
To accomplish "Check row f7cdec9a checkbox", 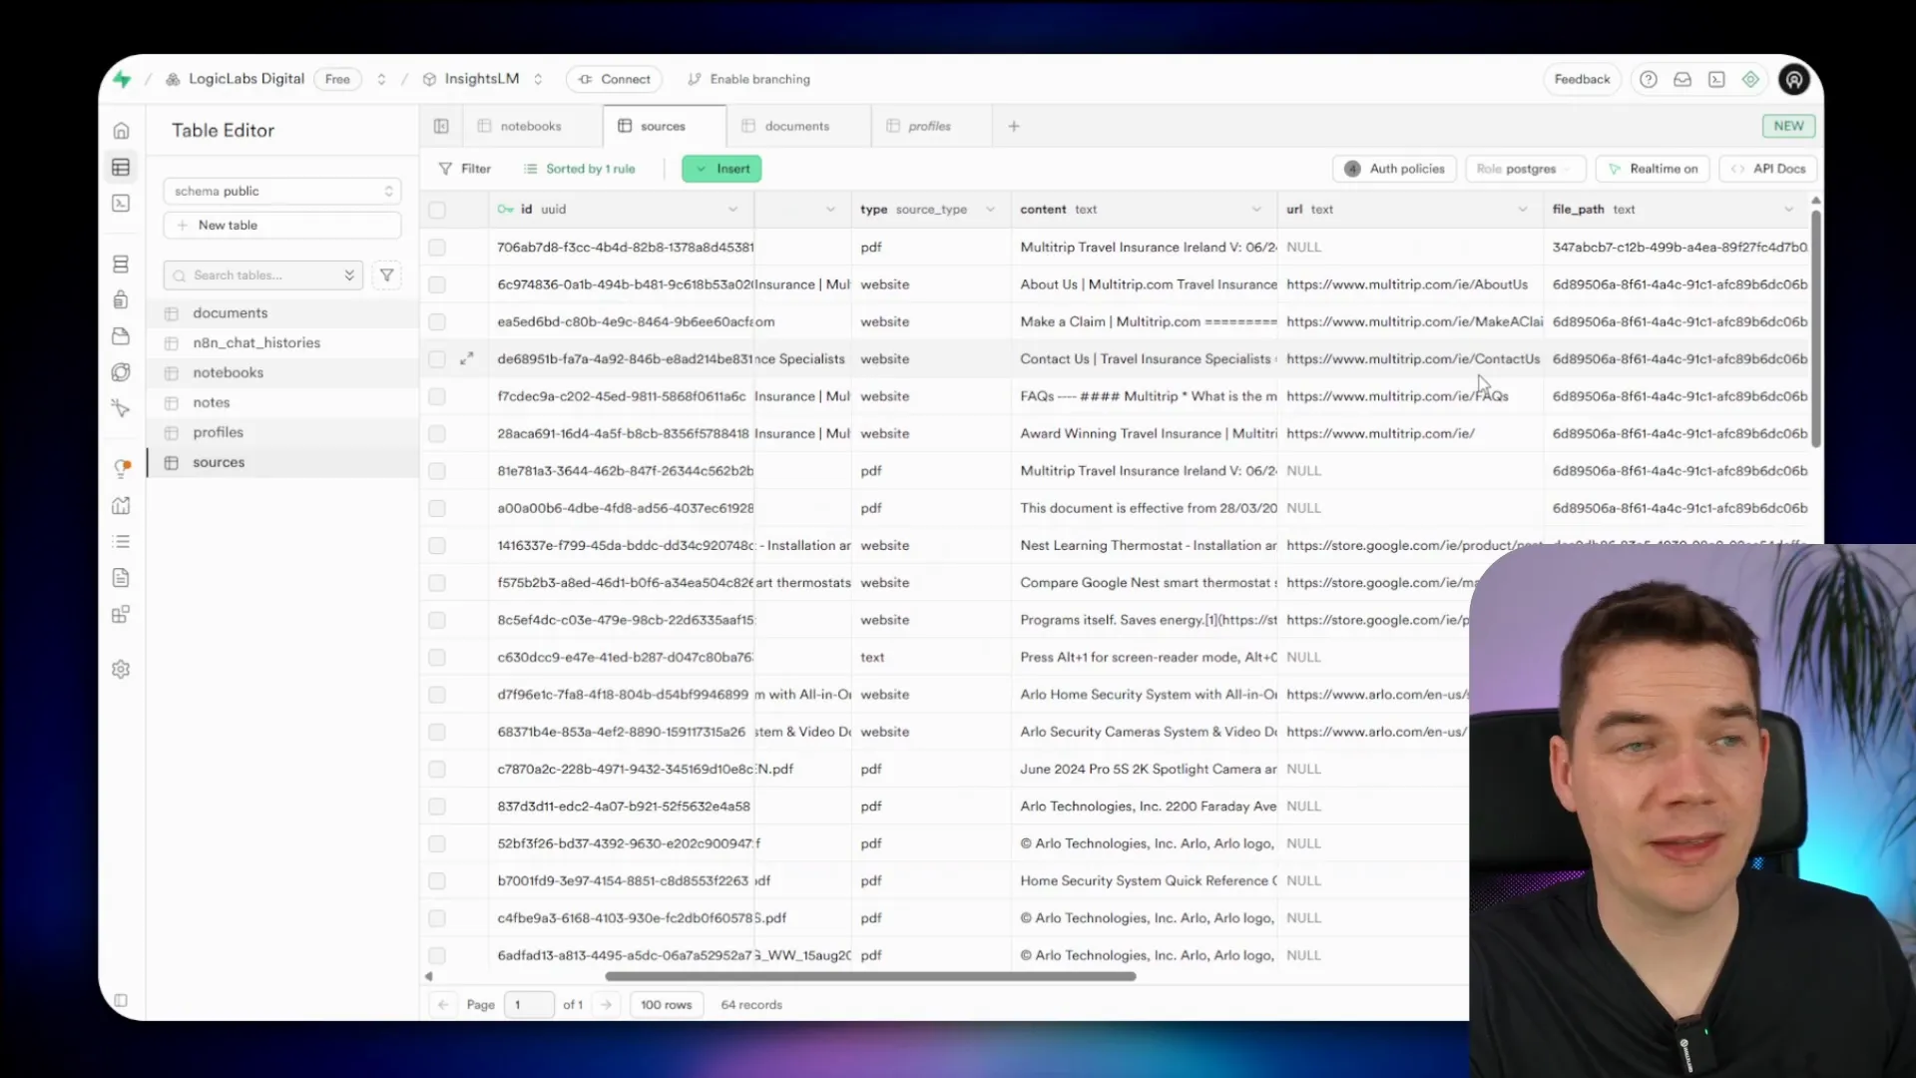I will click(x=437, y=396).
